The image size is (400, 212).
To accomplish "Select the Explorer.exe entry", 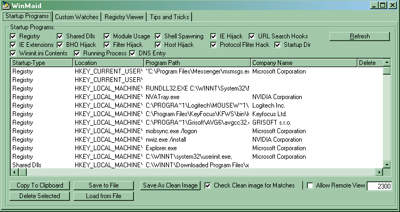I will coord(197,148).
